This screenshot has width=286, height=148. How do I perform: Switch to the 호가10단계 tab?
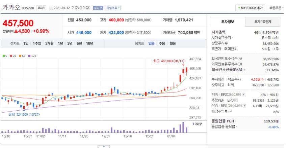coord(263,22)
